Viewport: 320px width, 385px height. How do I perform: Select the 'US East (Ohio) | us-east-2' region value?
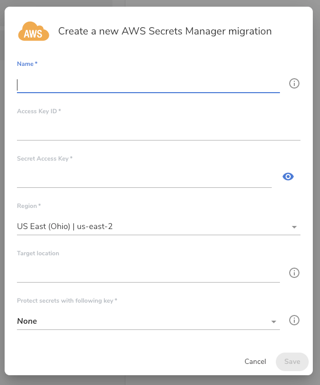click(65, 226)
